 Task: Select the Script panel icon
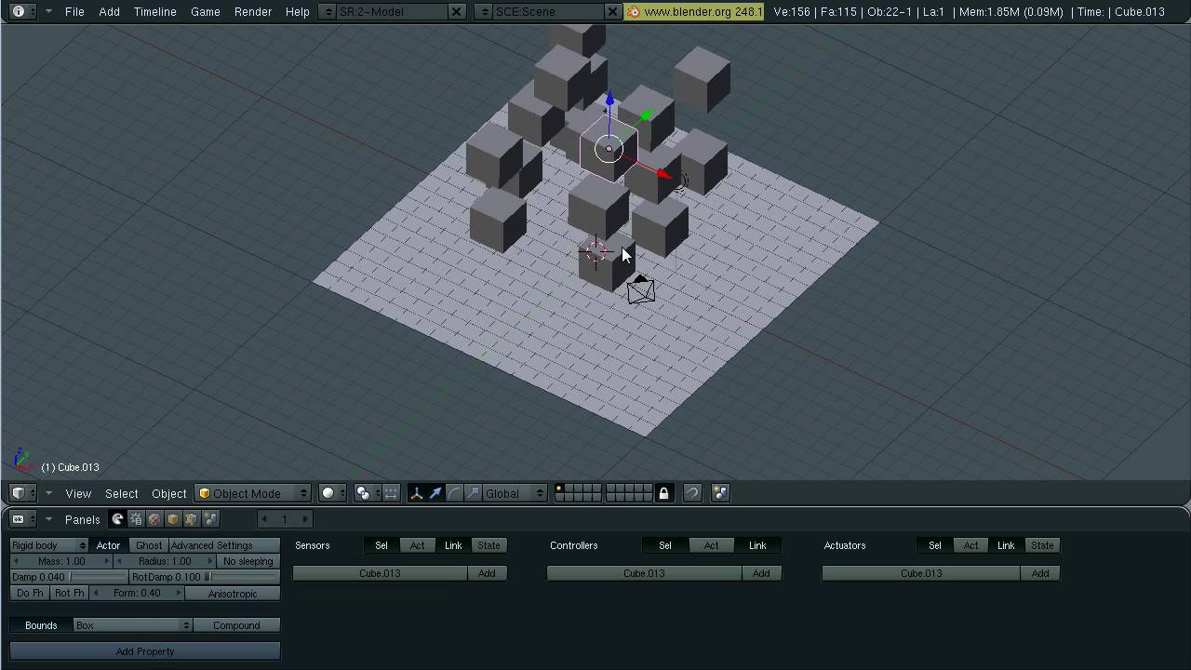(x=136, y=519)
